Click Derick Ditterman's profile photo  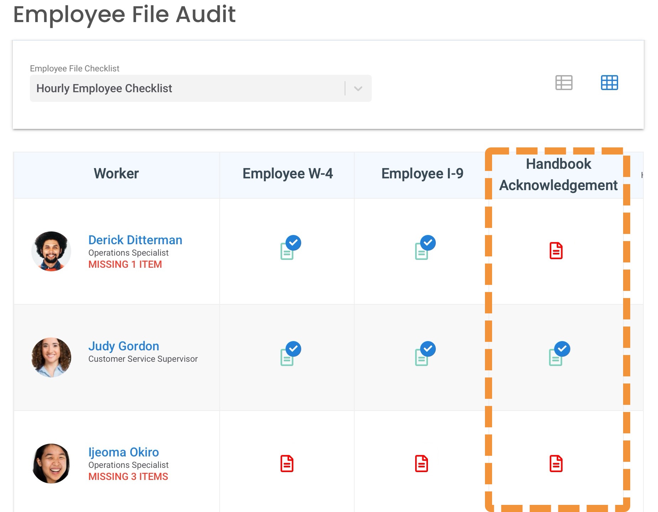[51, 251]
